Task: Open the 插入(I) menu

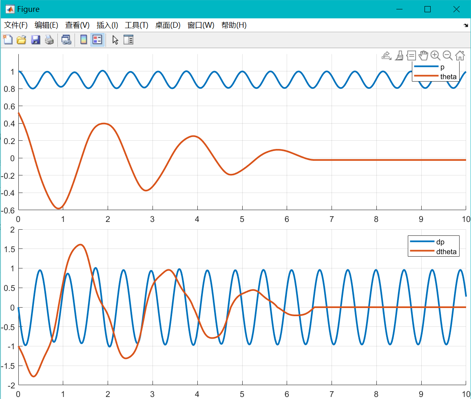Action: [107, 25]
